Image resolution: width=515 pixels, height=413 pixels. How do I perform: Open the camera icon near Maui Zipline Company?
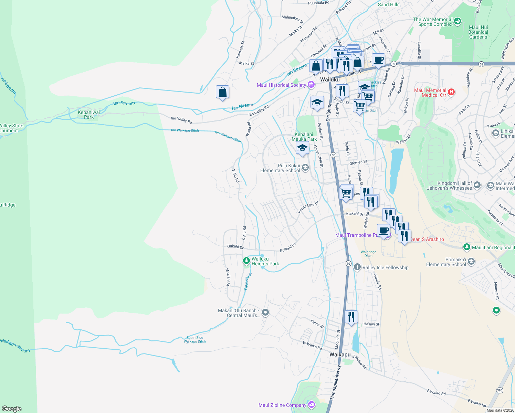311,405
